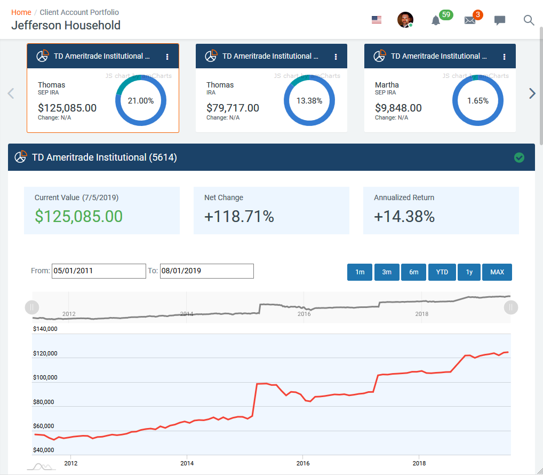543x475 pixels.
Task: Click the Client Account Portfolio breadcrumb
Action: point(79,12)
